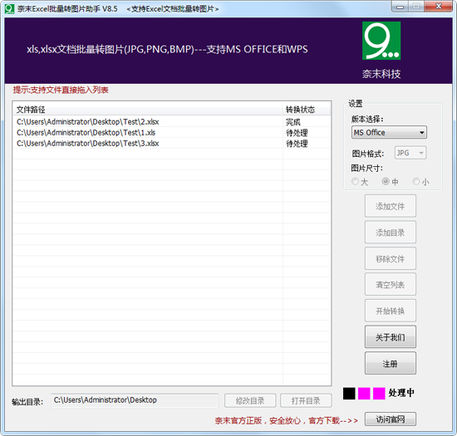Viewport: 457px width, 436px height.
Task: Select the 小 image size radio button
Action: 416,181
